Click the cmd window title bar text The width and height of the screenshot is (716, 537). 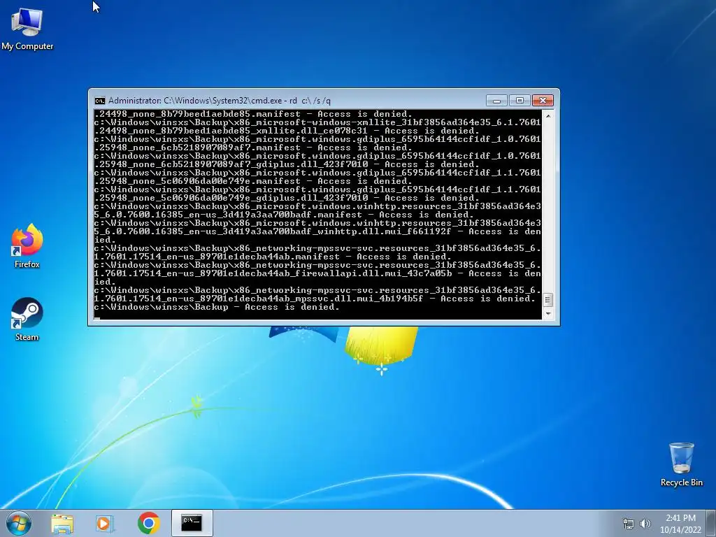[x=220, y=101]
